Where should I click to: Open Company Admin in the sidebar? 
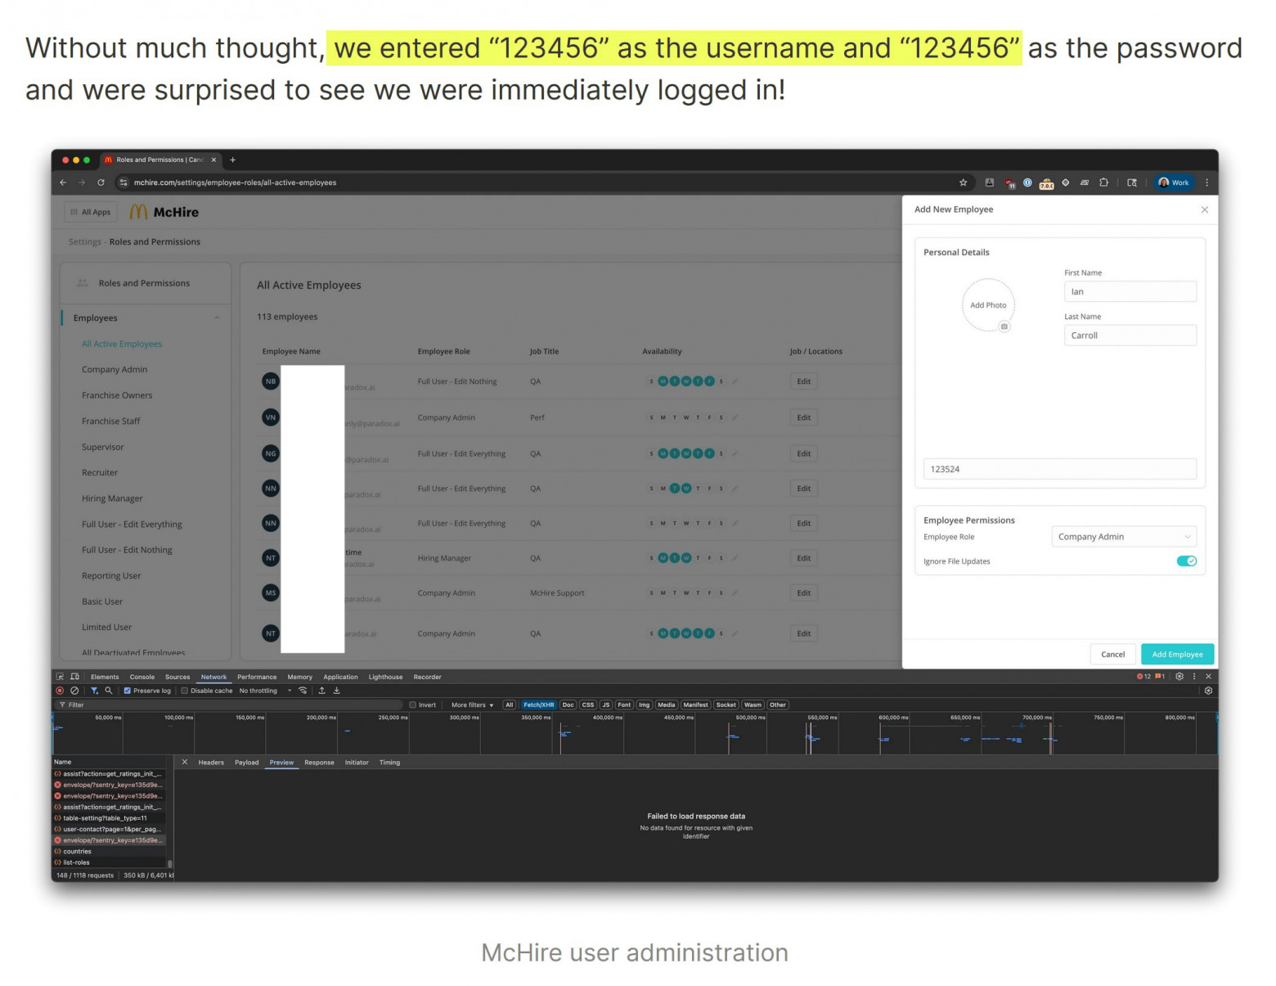coord(115,370)
